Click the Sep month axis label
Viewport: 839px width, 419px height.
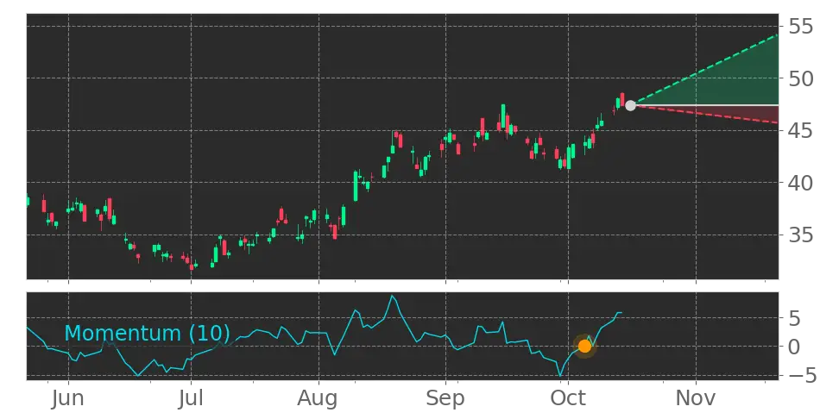[445, 398]
